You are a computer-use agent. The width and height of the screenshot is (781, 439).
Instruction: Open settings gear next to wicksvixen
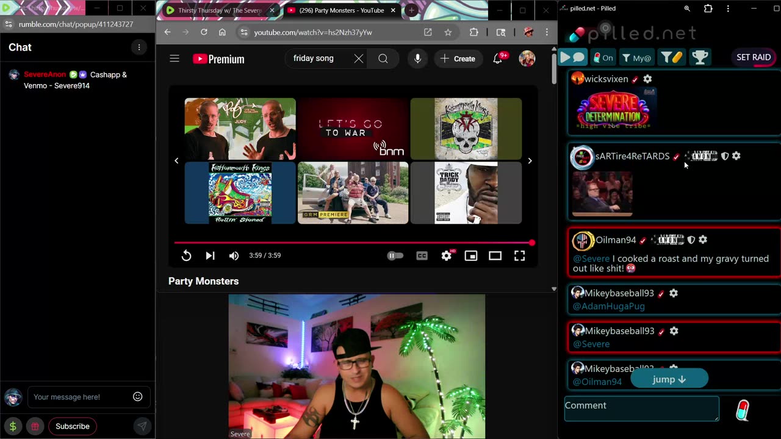[x=647, y=79]
